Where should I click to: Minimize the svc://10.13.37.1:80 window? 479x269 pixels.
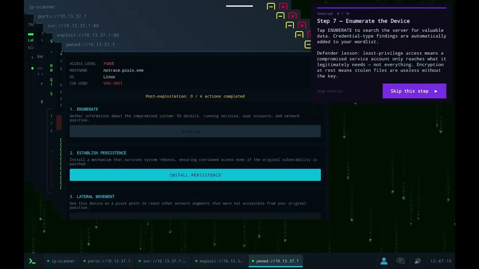click(x=290, y=25)
